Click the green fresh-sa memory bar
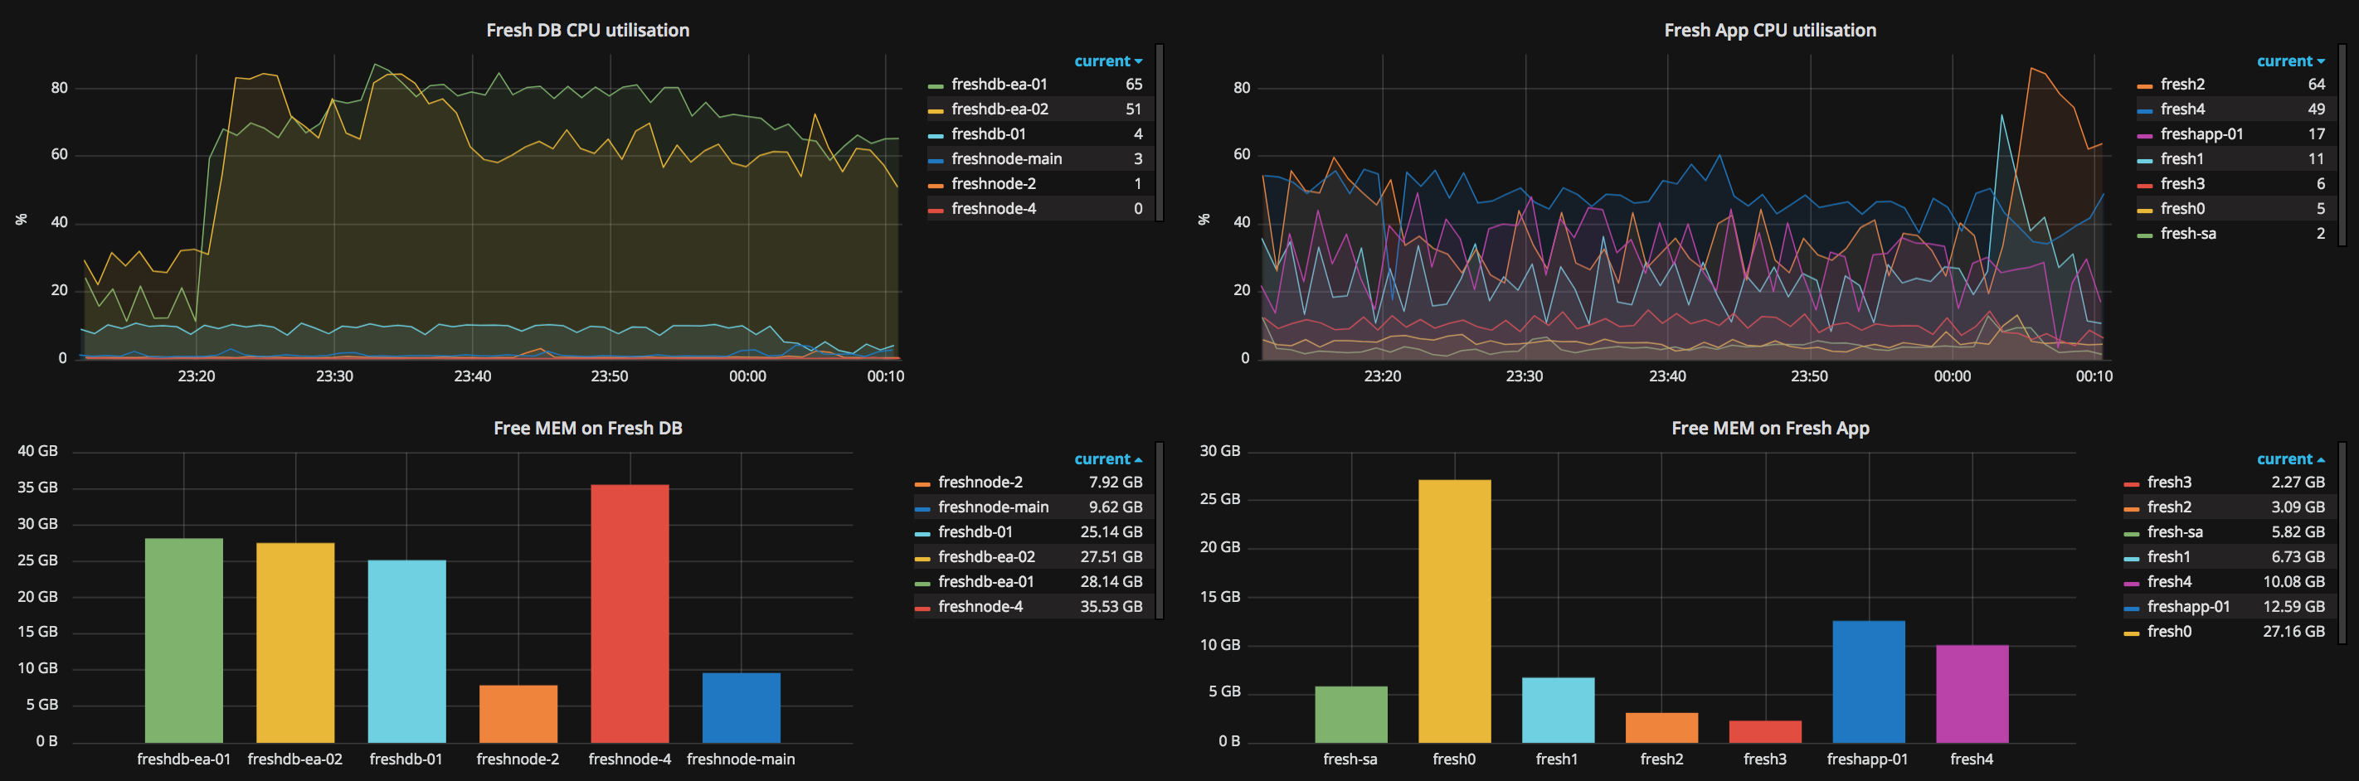This screenshot has width=2359, height=781. (x=1350, y=714)
